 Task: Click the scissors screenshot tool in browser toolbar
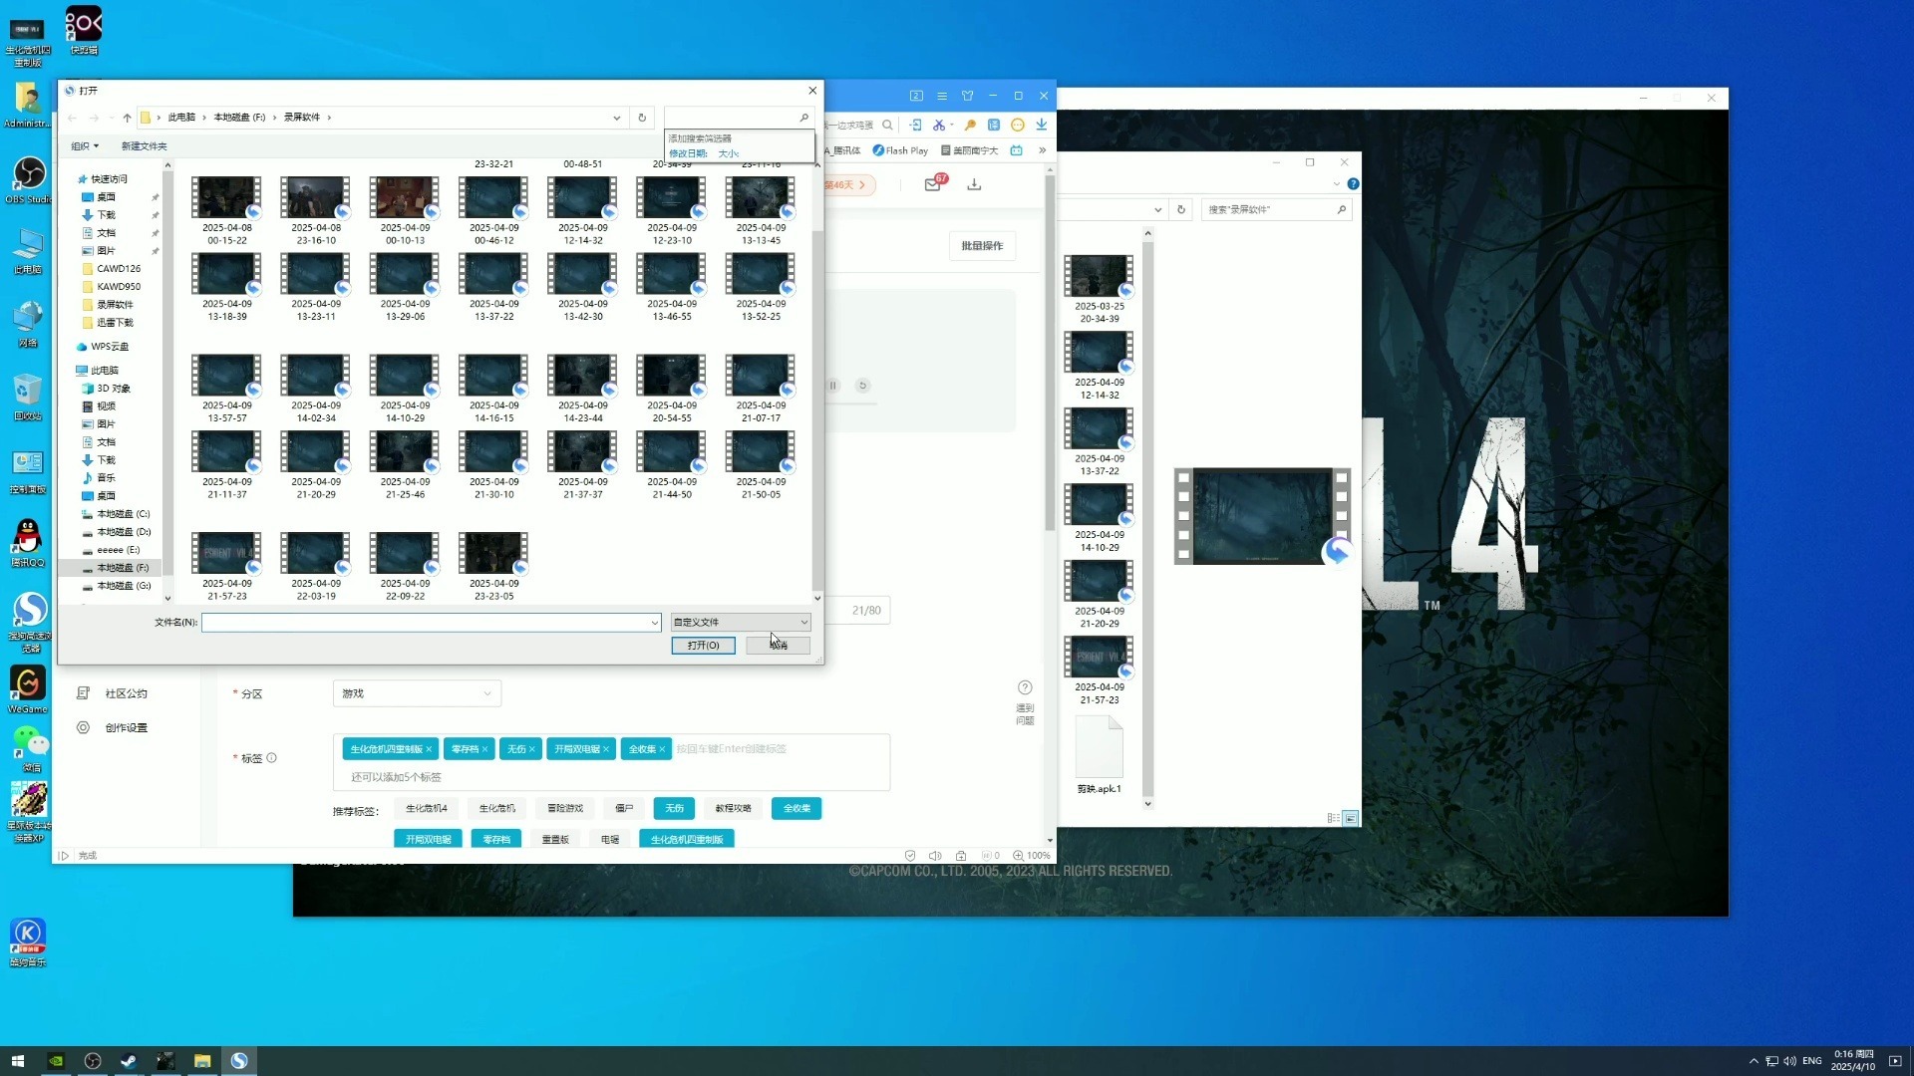tap(938, 125)
